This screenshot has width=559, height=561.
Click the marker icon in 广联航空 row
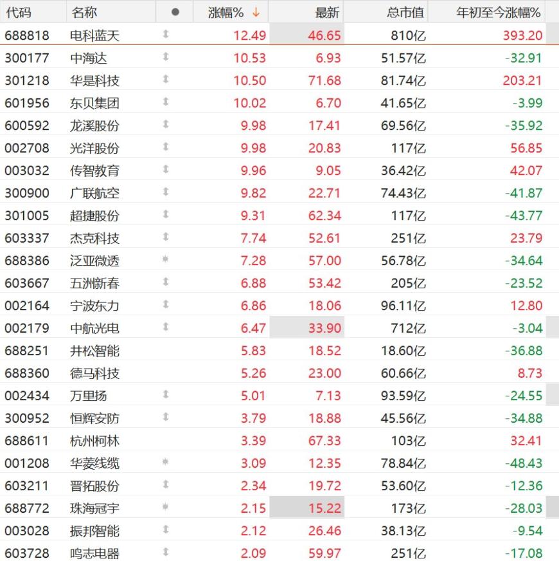coord(166,192)
